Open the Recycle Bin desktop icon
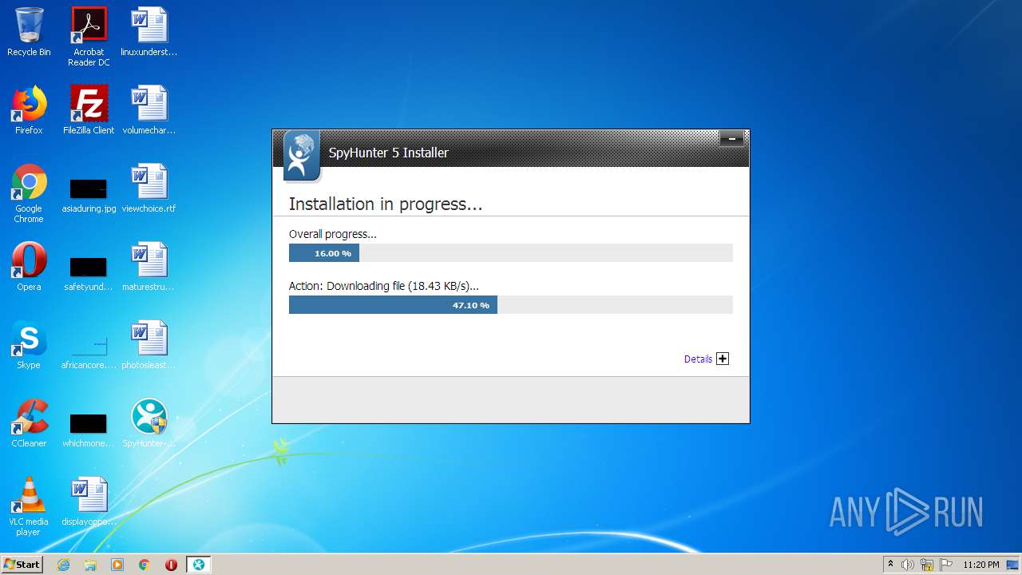1022x575 pixels. pyautogui.click(x=29, y=32)
